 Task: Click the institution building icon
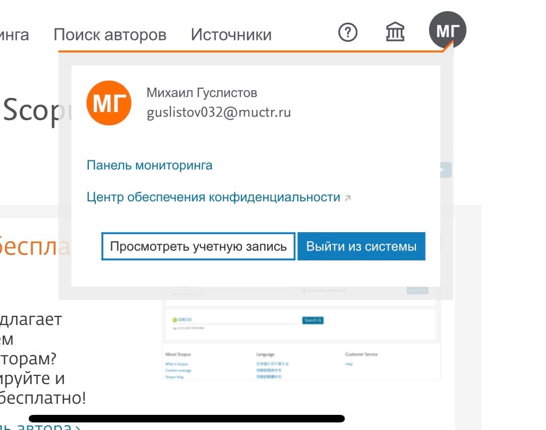coord(395,33)
